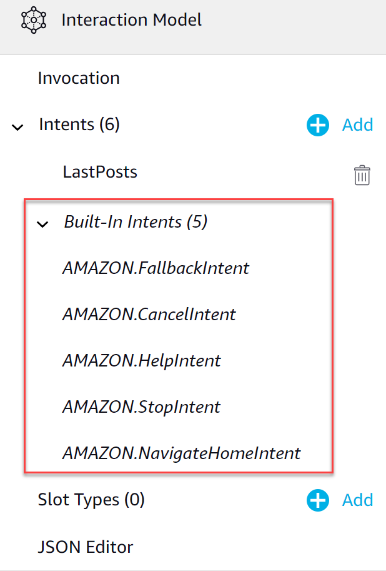
Task: Choose AMAZON.StopIntent
Action: coord(141,407)
